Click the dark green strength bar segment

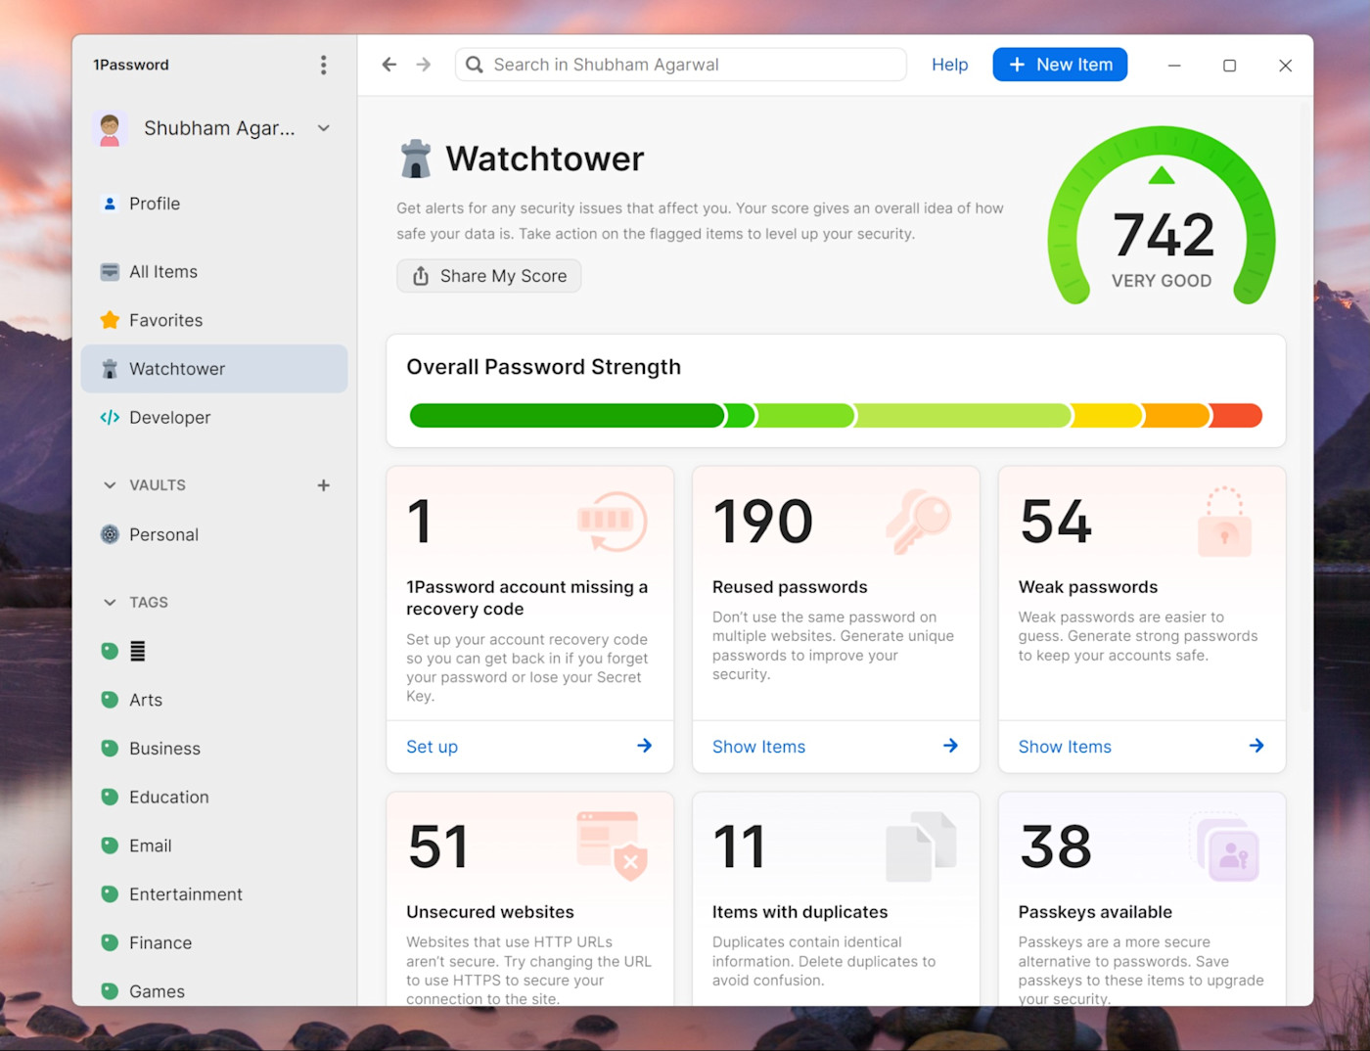(568, 416)
